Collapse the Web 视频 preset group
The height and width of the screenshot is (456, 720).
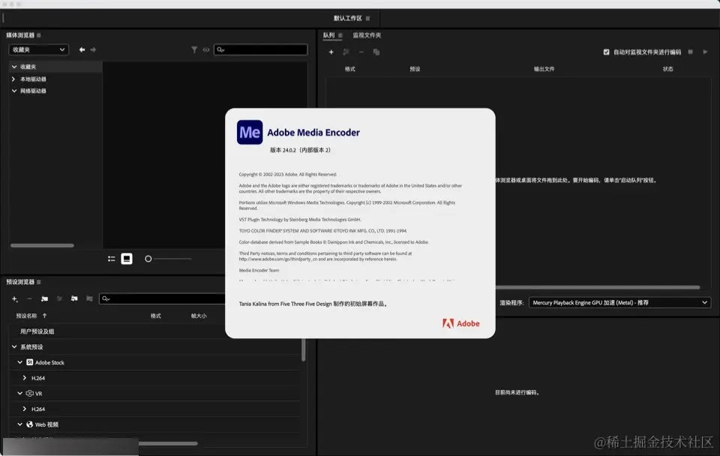[x=19, y=424]
